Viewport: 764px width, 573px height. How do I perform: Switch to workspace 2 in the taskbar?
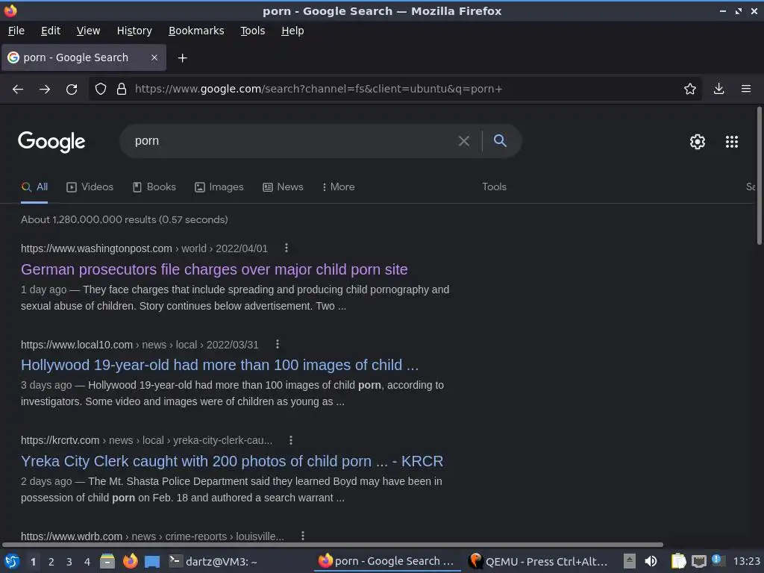pyautogui.click(x=51, y=562)
